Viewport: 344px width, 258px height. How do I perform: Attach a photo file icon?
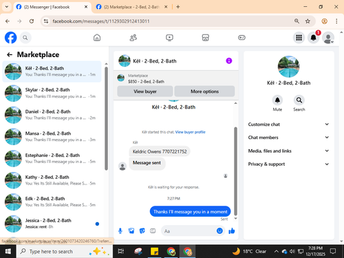(131, 230)
